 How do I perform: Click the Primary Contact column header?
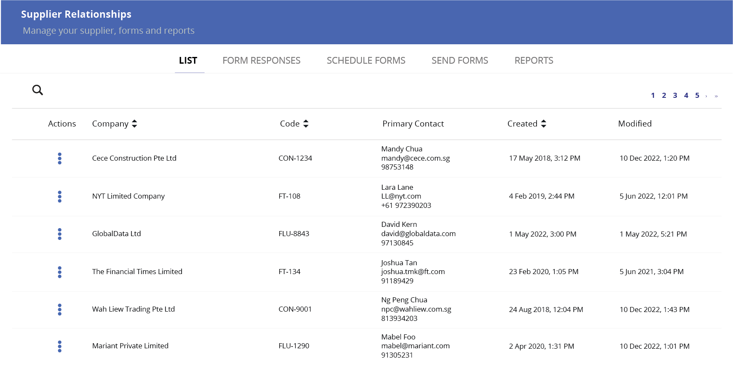413,124
